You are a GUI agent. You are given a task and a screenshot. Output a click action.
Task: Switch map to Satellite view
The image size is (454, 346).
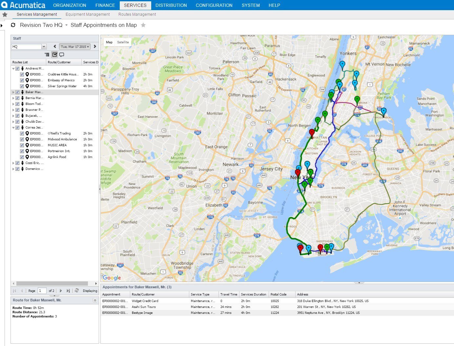pos(123,42)
